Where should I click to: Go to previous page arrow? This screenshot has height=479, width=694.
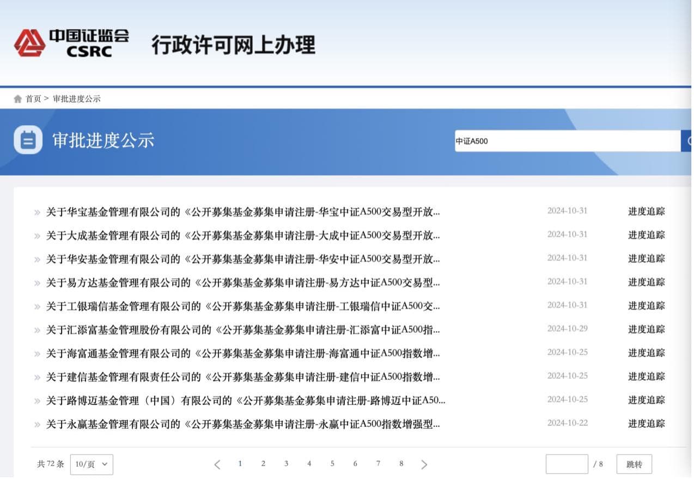click(x=217, y=464)
